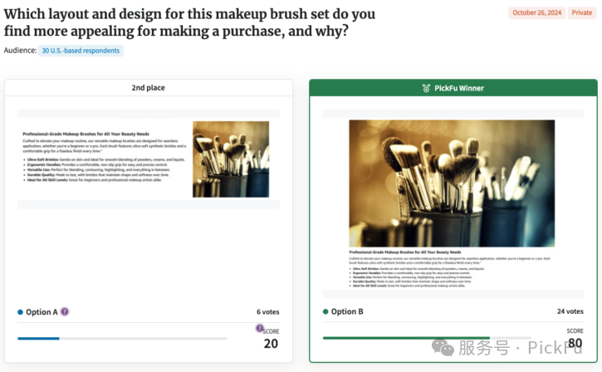
Task: Open the Option B makeup brush image
Action: [x=452, y=183]
